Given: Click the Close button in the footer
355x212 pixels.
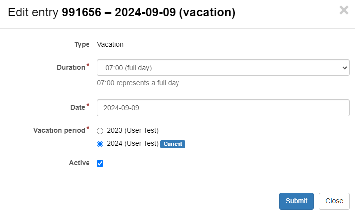Looking at the screenshot, I should click(x=334, y=201).
